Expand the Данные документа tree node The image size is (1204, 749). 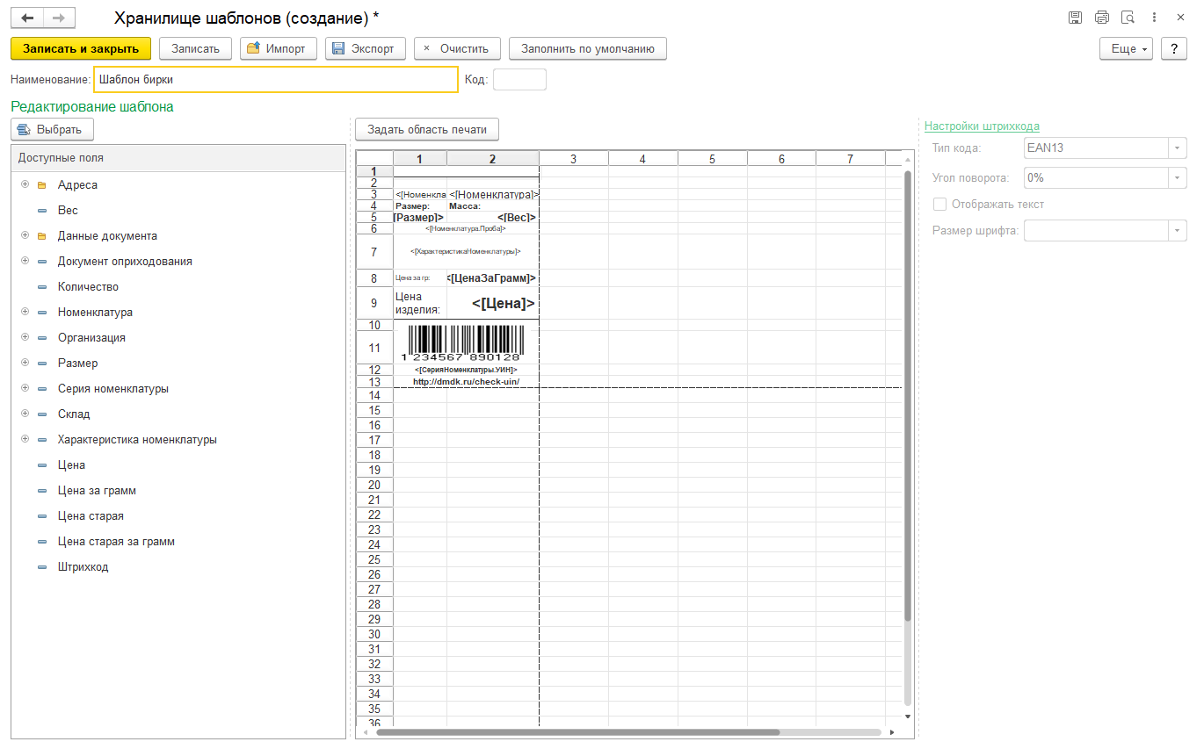click(x=25, y=236)
